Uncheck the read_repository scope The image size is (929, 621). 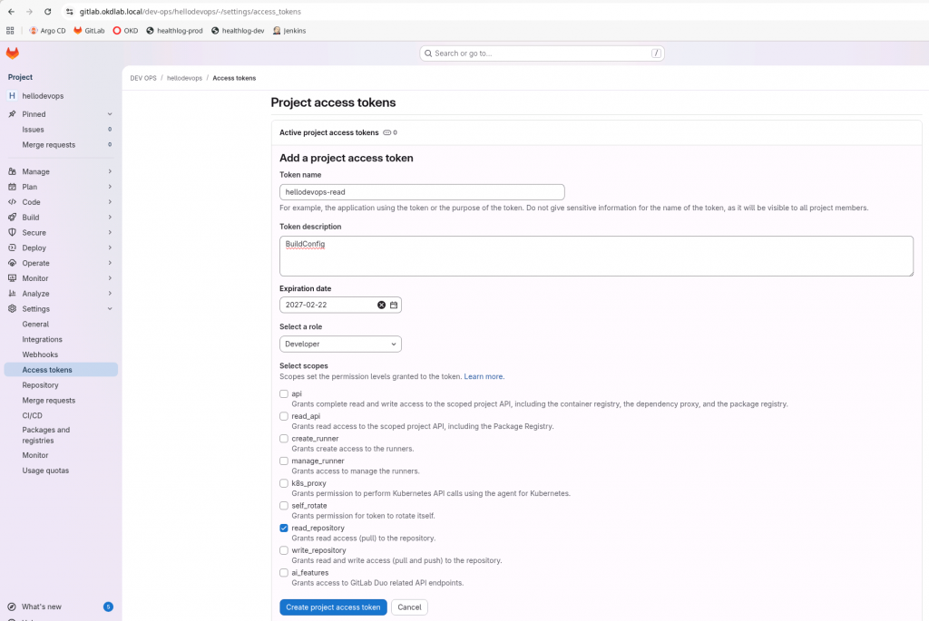point(284,528)
